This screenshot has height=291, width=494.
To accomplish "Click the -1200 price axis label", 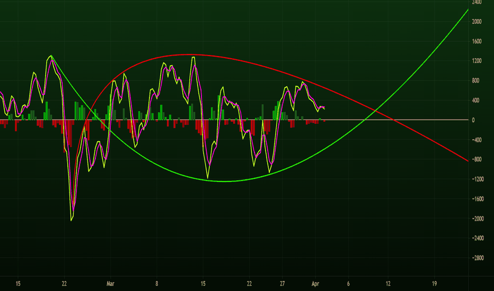I will [x=478, y=179].
